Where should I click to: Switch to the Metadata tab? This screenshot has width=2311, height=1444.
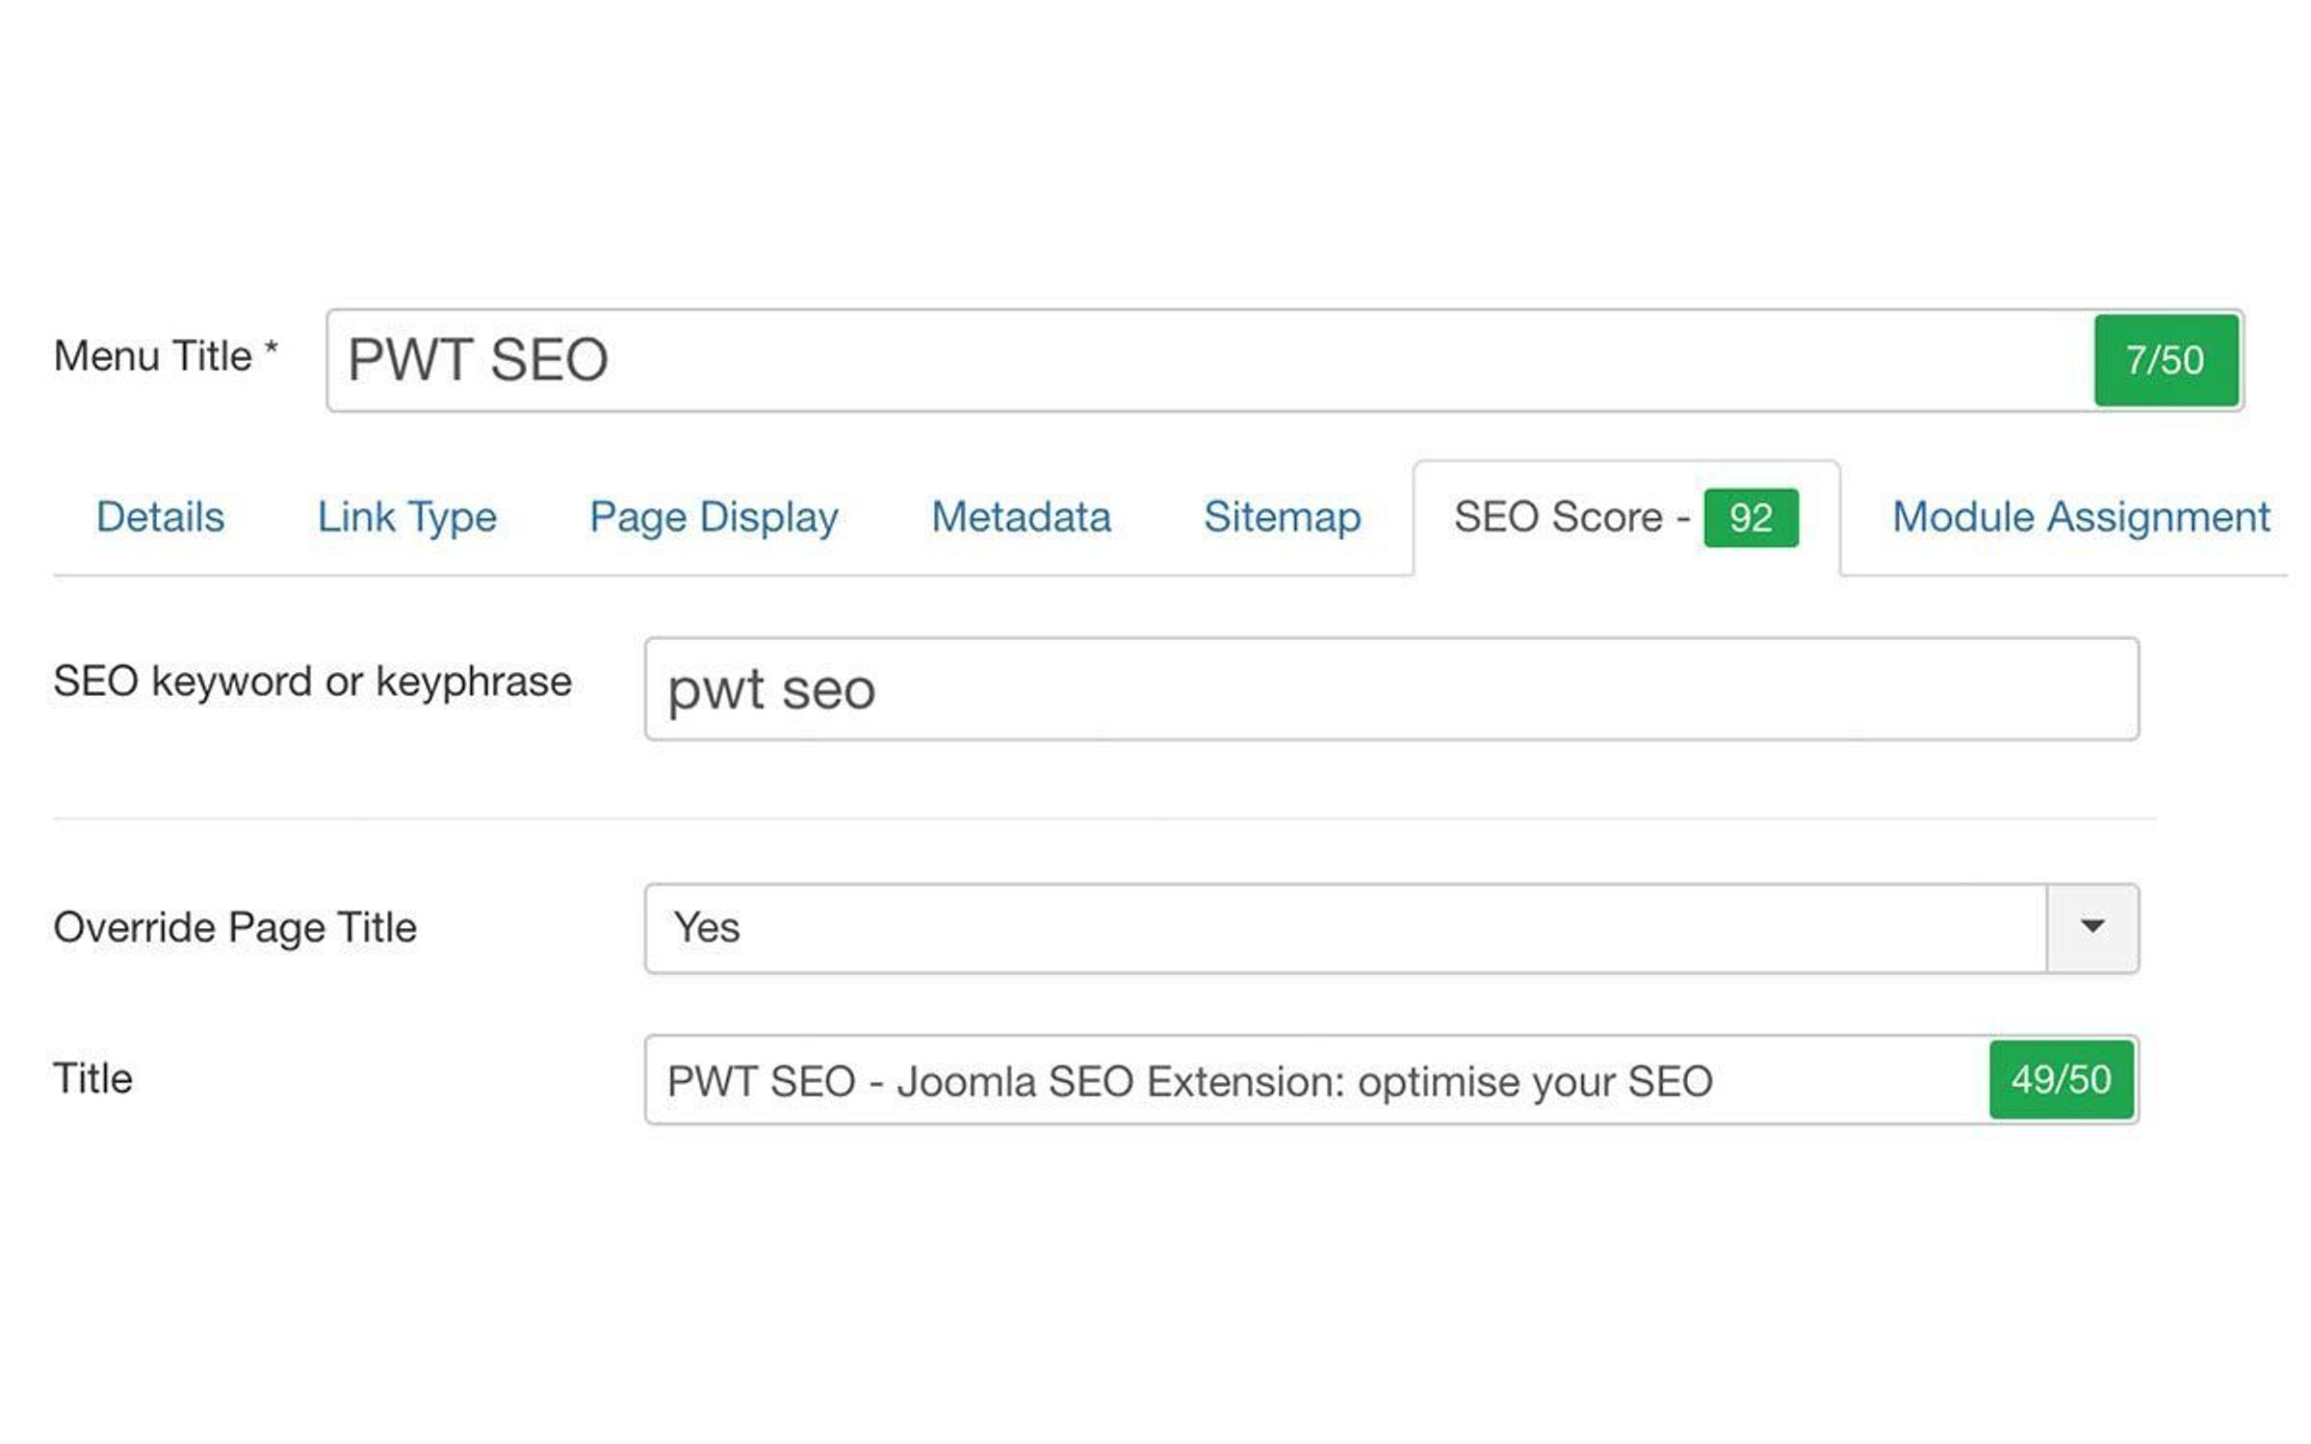[x=1019, y=517]
